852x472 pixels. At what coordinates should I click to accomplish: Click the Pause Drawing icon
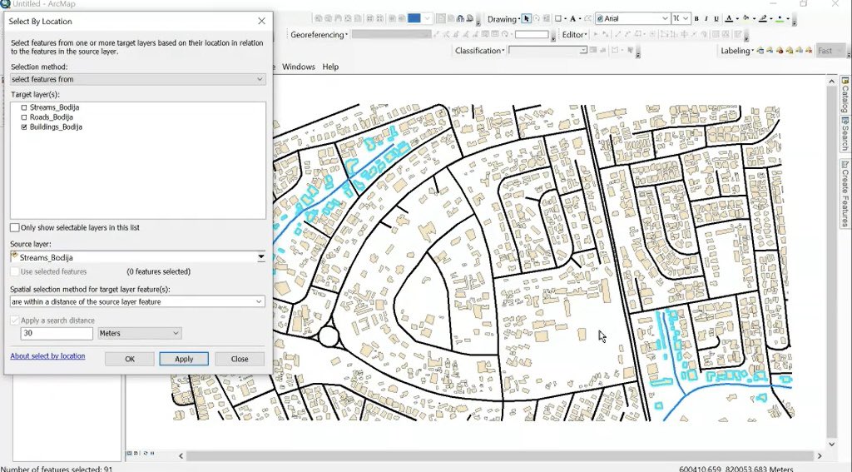pos(152,453)
